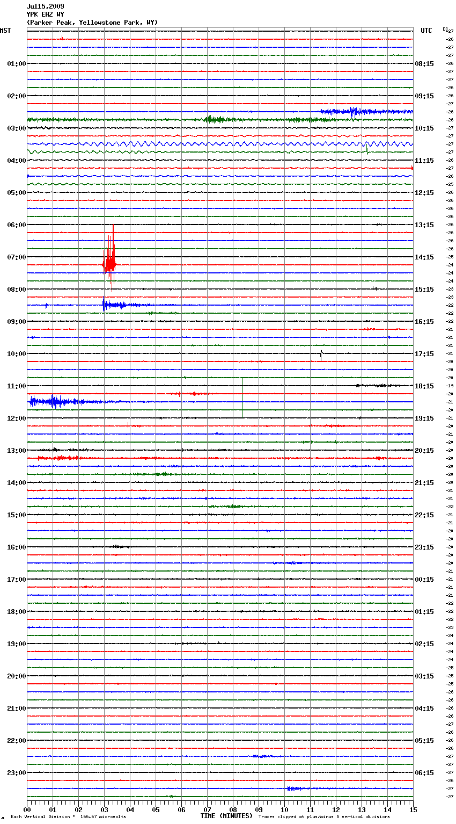
Task: Select the '11:00' MST time label
Action: 17,386
